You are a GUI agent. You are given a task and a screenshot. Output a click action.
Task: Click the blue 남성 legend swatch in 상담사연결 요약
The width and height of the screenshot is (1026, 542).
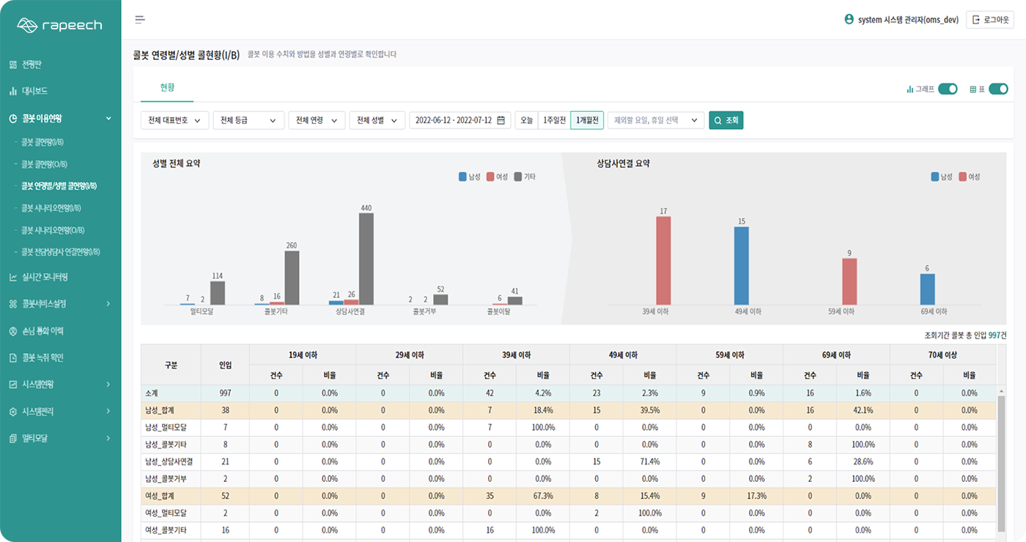[x=935, y=177]
